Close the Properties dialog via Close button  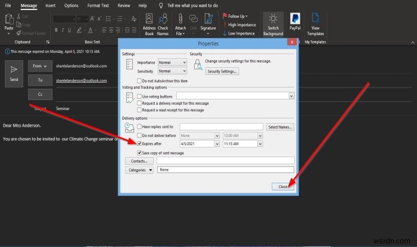point(283,187)
